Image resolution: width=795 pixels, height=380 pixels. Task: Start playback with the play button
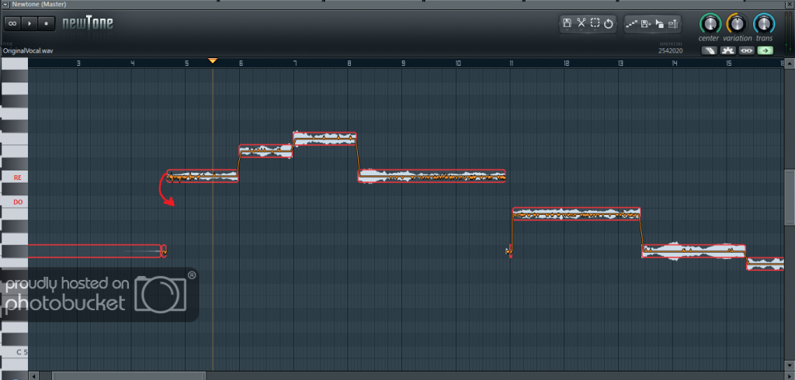30,23
